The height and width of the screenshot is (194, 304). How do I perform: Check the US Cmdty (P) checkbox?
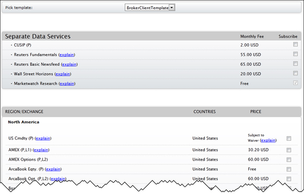(x=289, y=138)
